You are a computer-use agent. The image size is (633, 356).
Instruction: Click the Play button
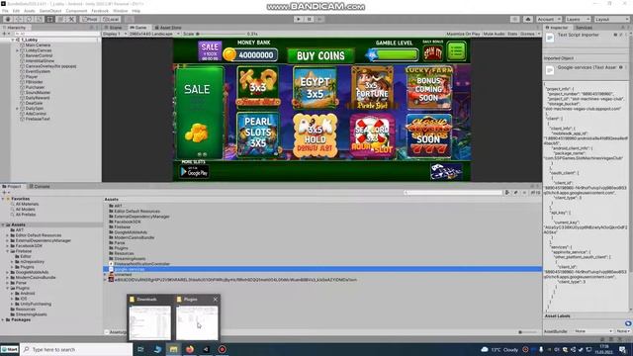[299, 19]
